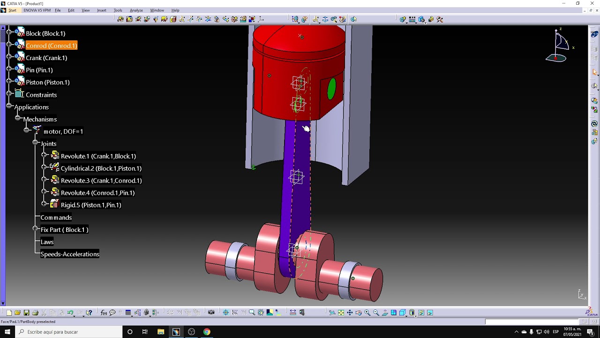This screenshot has height=338, width=600.
Task: Click the Swap visible space icon
Action: (x=430, y=313)
